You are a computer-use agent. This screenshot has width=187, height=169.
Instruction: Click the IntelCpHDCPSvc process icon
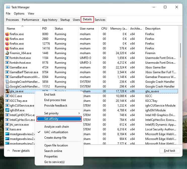[x=7, y=115]
